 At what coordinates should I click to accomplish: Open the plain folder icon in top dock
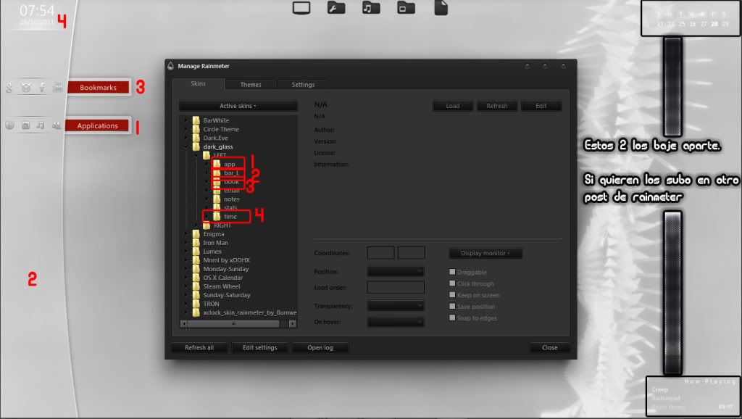[406, 8]
